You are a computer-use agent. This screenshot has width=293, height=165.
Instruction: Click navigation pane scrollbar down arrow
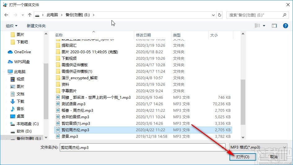pyautogui.click(x=46, y=137)
